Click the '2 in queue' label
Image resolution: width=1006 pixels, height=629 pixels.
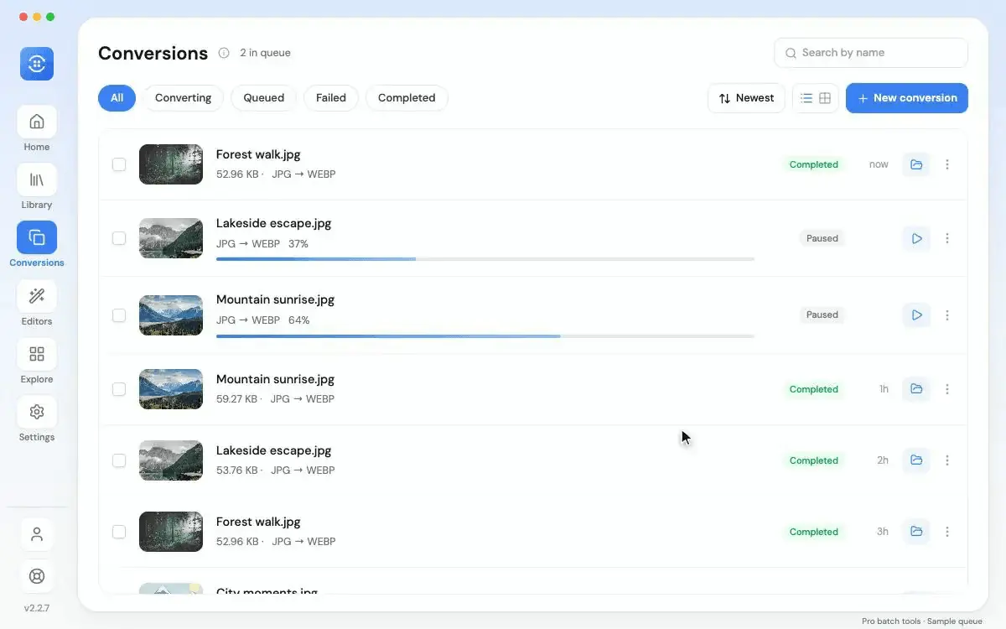(x=265, y=53)
